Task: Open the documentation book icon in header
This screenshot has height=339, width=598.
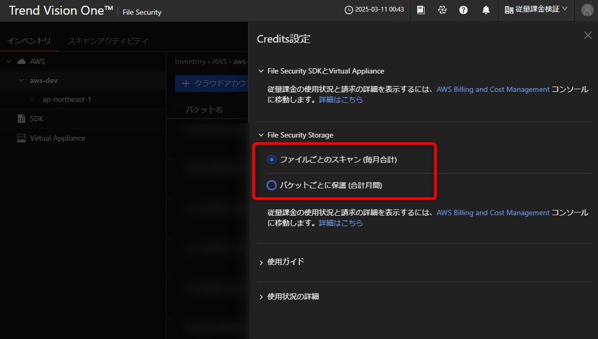Action: click(421, 10)
